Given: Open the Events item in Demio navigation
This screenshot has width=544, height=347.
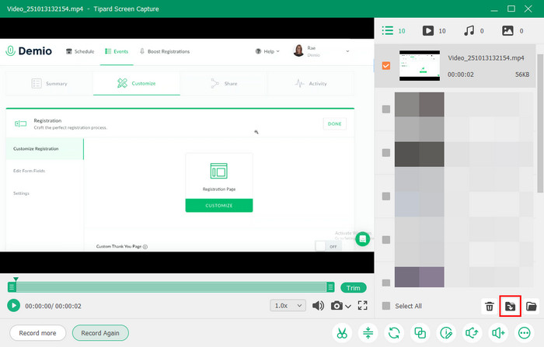Looking at the screenshot, I should [117, 51].
